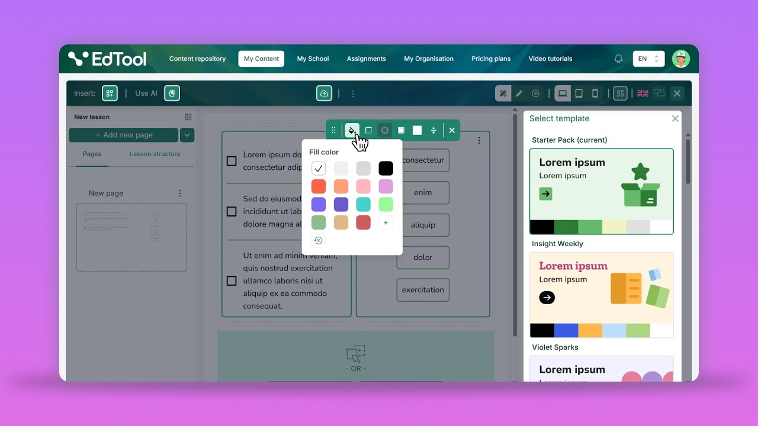The height and width of the screenshot is (426, 758).
Task: Switch to pencil edit mode
Action: (519, 93)
